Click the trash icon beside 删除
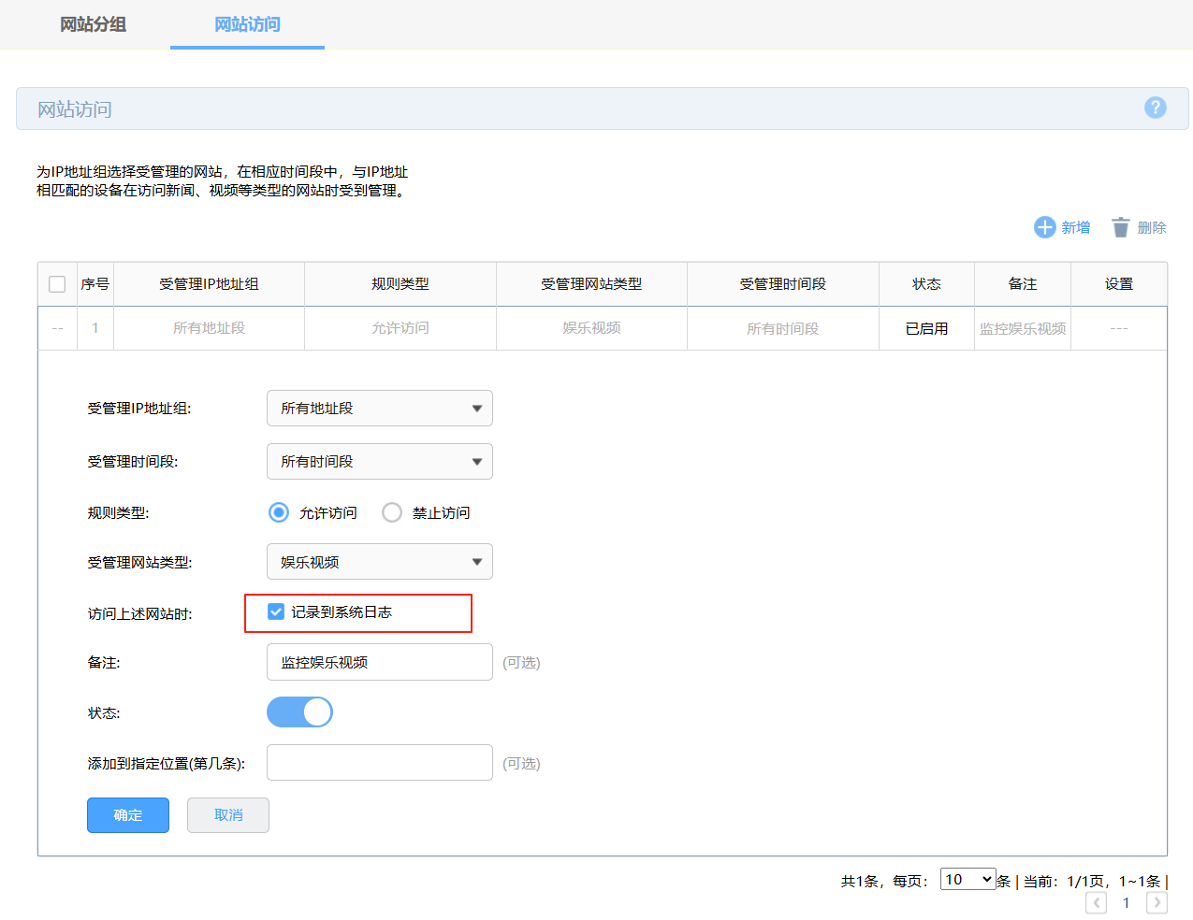Screen dimensions: 1193x920 [x=1120, y=226]
